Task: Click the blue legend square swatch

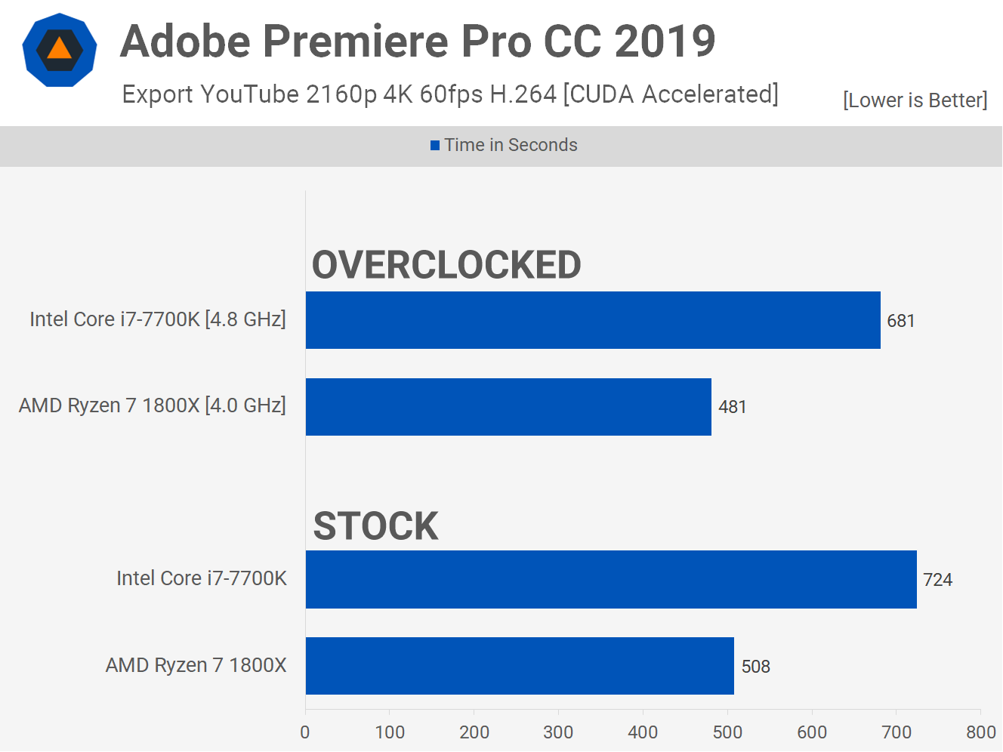Action: pyautogui.click(x=435, y=145)
